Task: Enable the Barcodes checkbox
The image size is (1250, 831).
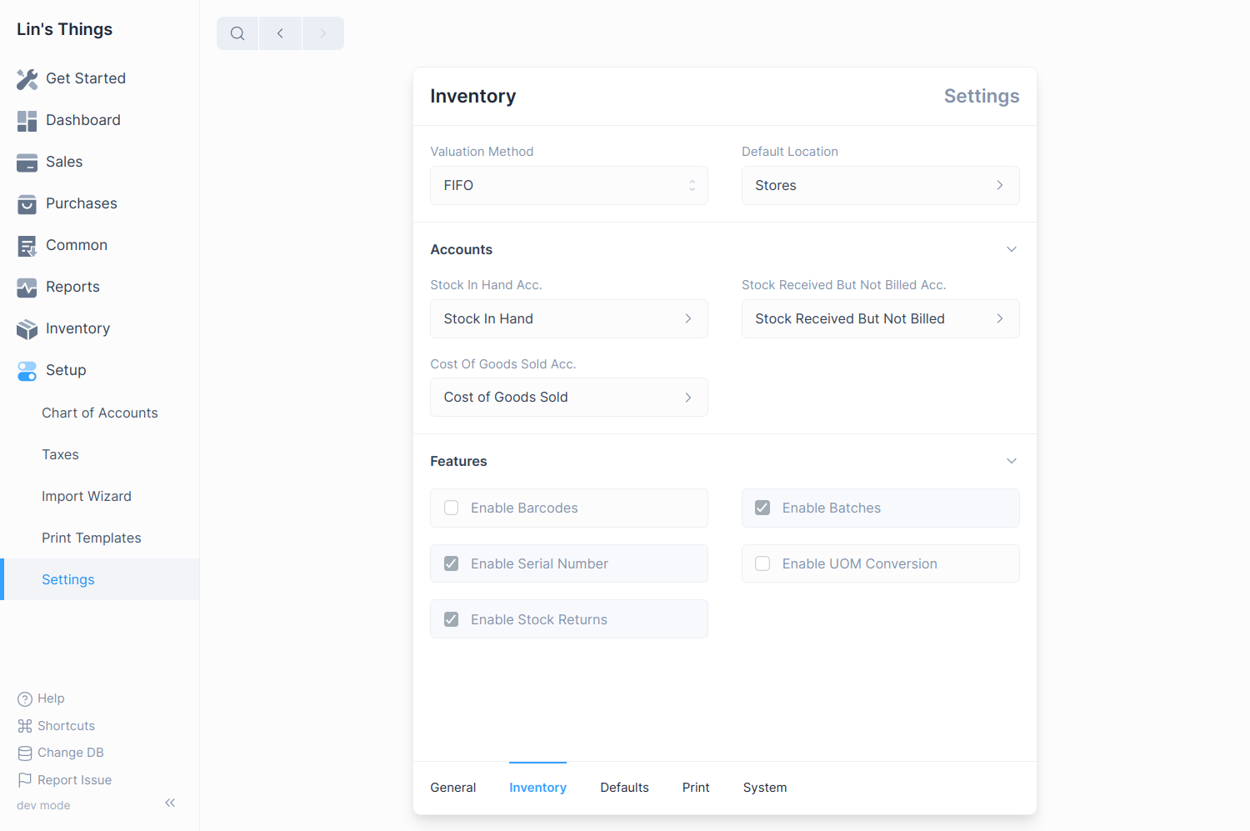Action: pyautogui.click(x=452, y=508)
